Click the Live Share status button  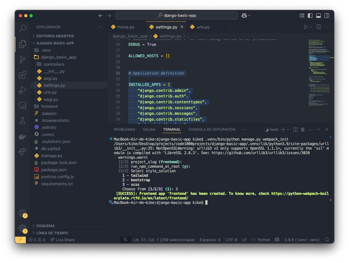(x=63, y=240)
